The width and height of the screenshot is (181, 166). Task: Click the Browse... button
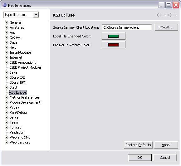point(166,27)
